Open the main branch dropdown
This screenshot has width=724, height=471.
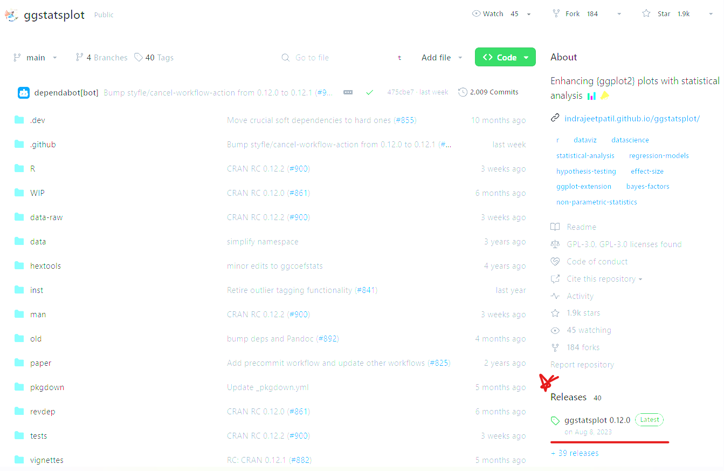point(36,57)
